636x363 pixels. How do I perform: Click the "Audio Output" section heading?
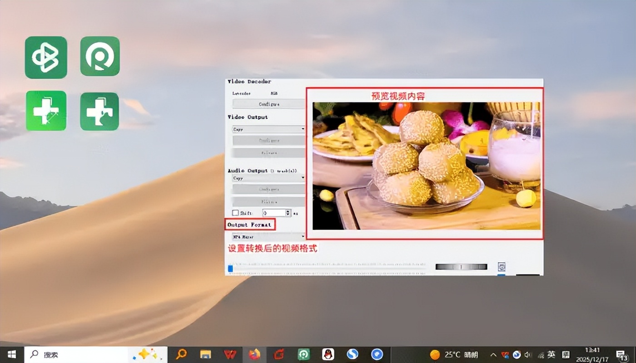[x=248, y=171]
